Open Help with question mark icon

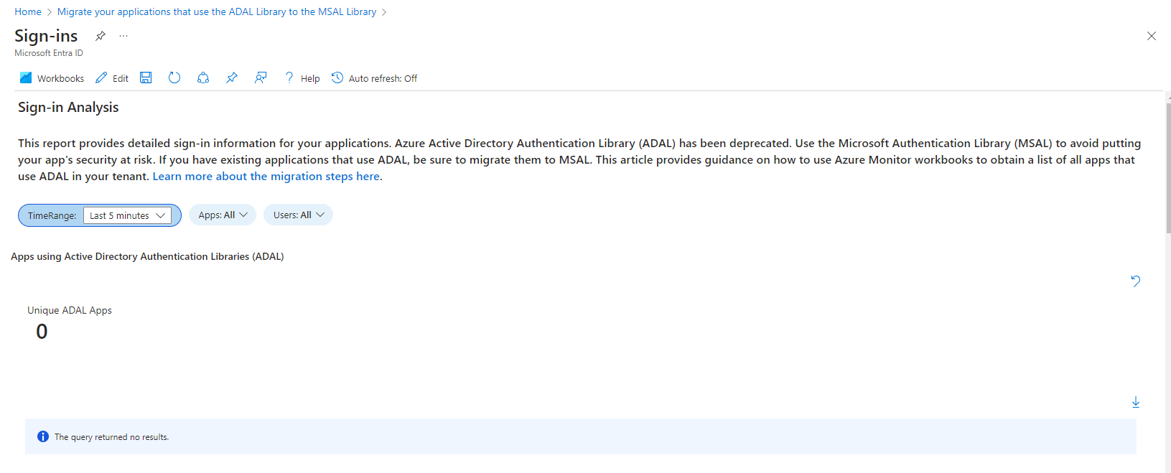289,78
